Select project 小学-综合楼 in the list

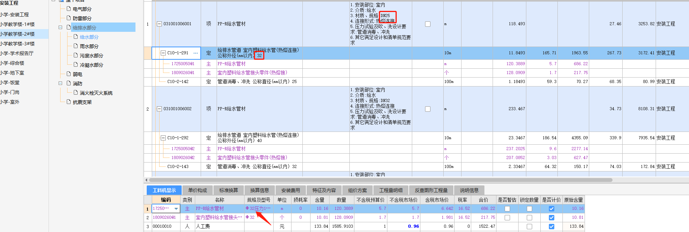[24, 63]
